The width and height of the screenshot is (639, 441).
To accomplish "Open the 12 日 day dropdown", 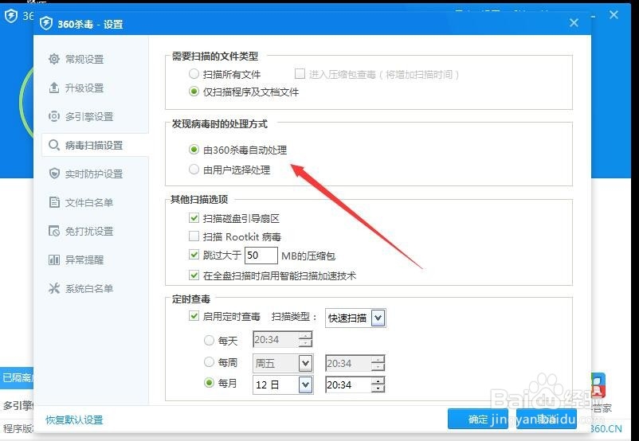I will (x=283, y=384).
